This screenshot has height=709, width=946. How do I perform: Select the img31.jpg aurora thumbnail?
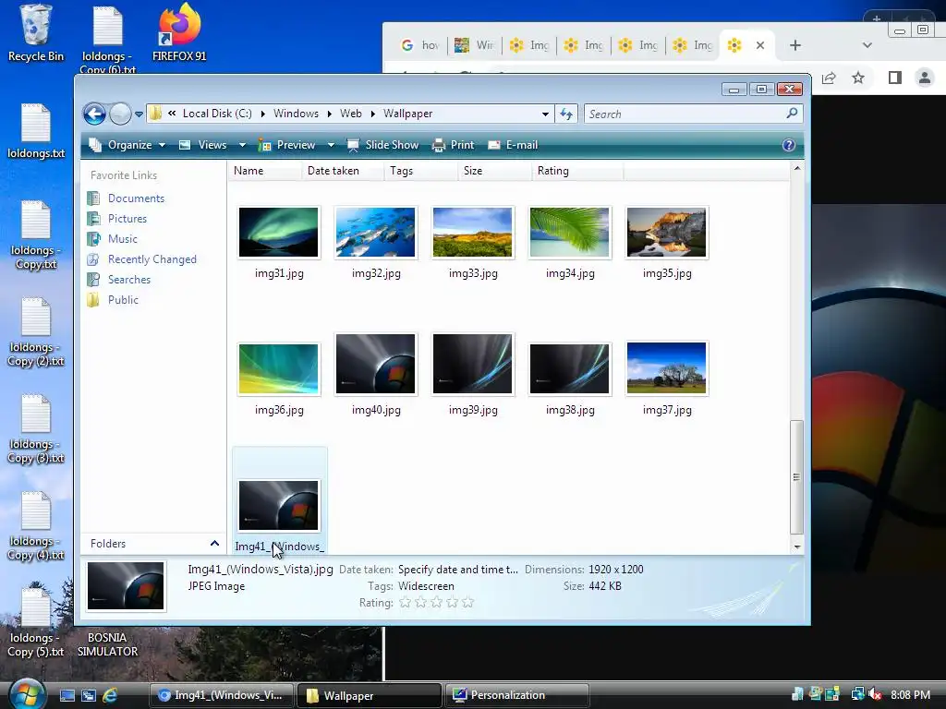point(279,233)
